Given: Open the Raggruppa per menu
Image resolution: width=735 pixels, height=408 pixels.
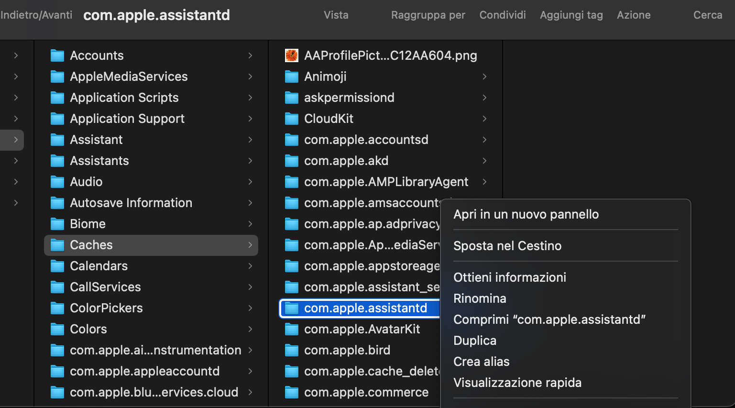Looking at the screenshot, I should pos(428,15).
